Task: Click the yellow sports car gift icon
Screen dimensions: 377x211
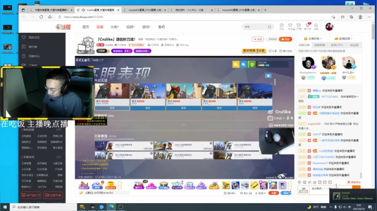Action: pos(214,185)
